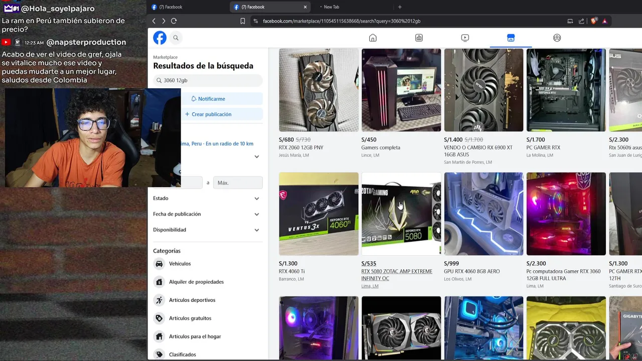Click GPU RTX 4060 8GB AERO title

[x=472, y=271]
